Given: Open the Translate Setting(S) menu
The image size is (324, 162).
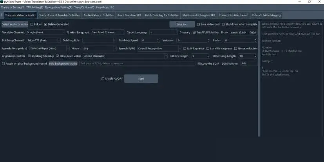Looking at the screenshot, I should (13, 7).
